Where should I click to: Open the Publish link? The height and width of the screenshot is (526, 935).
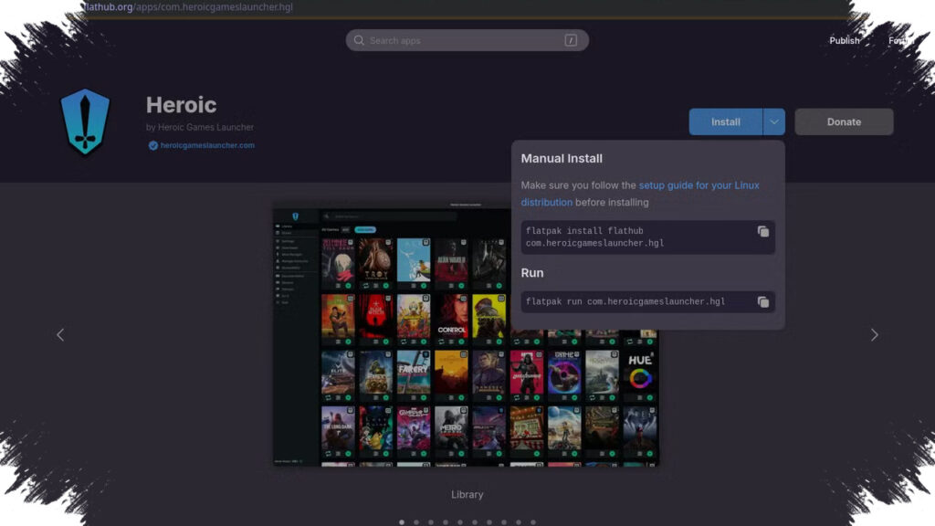pyautogui.click(x=845, y=40)
